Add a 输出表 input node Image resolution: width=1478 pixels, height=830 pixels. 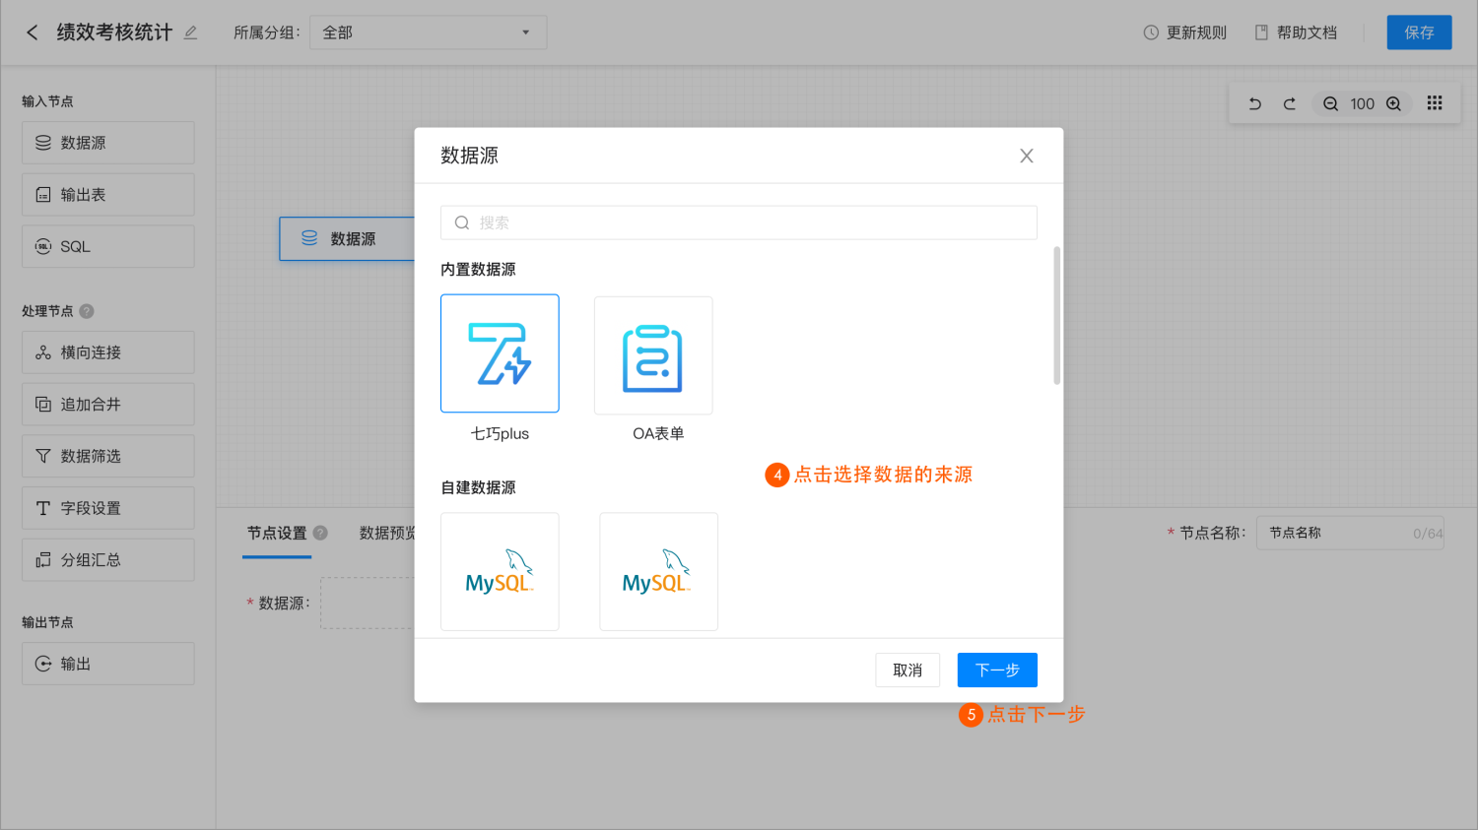click(108, 195)
